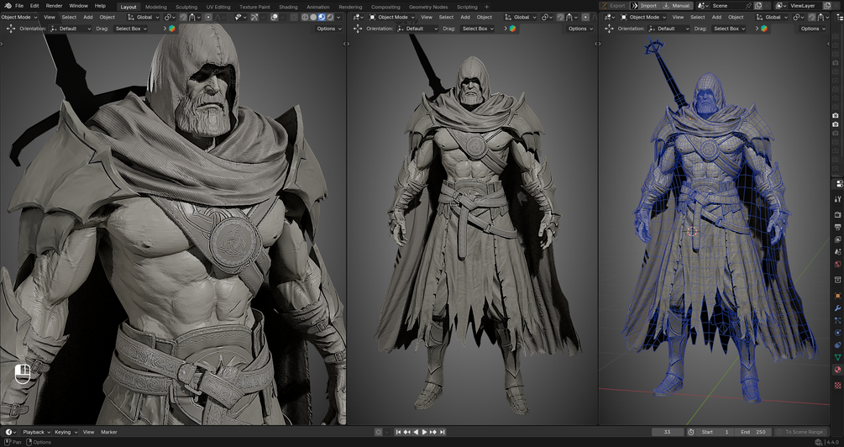Open the Texture checker properties tab icon

[x=837, y=385]
